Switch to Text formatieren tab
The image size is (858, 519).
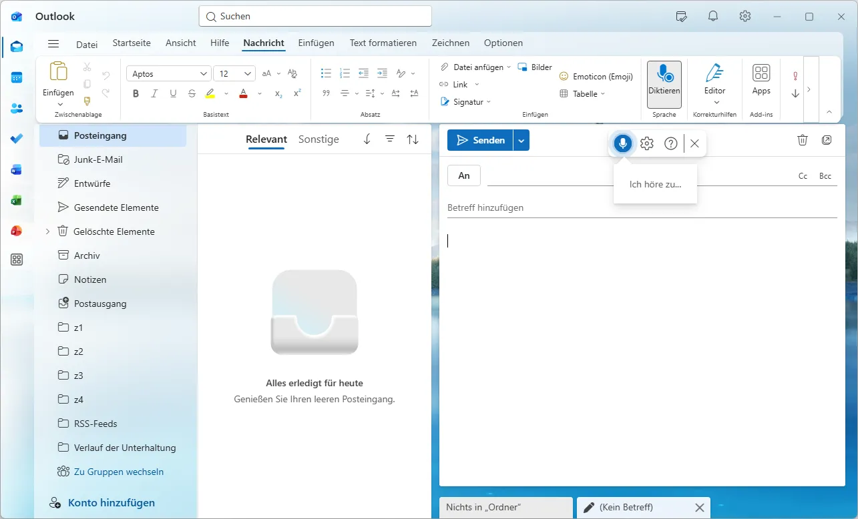tap(383, 43)
